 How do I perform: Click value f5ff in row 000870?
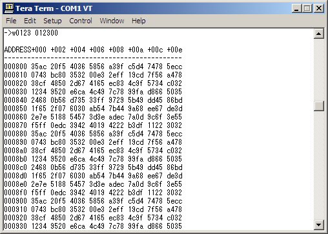point(39,125)
